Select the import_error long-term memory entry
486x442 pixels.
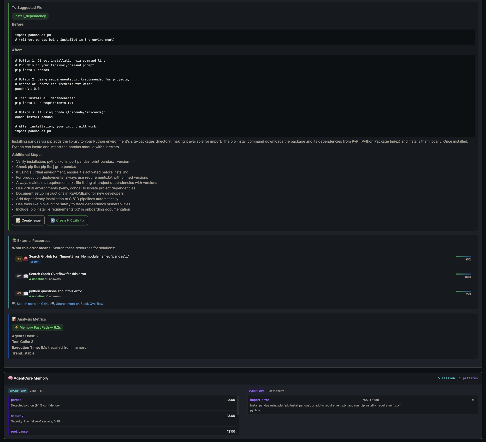click(363, 405)
